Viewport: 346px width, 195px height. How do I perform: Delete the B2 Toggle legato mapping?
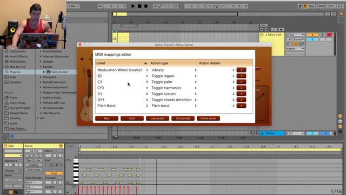pos(241,76)
